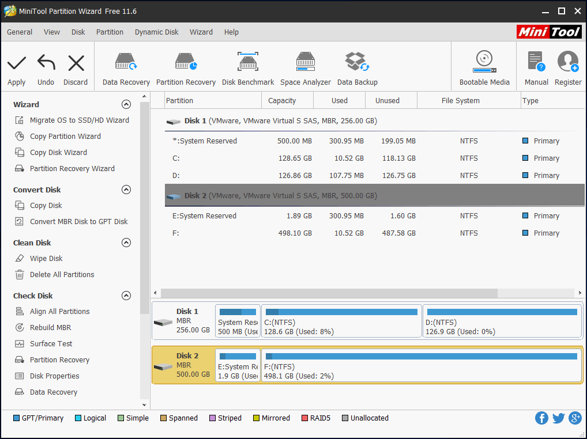Click the MiniTool logo
Image resolution: width=587 pixels, height=439 pixels.
[x=549, y=32]
